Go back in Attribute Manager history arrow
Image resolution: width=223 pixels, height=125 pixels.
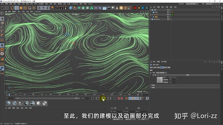(x=205, y=62)
